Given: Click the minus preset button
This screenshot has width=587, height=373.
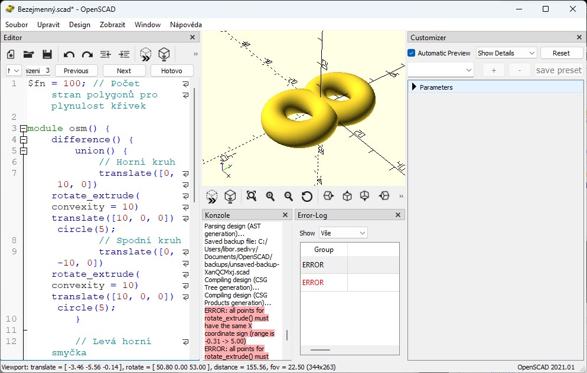Looking at the screenshot, I should pos(519,70).
